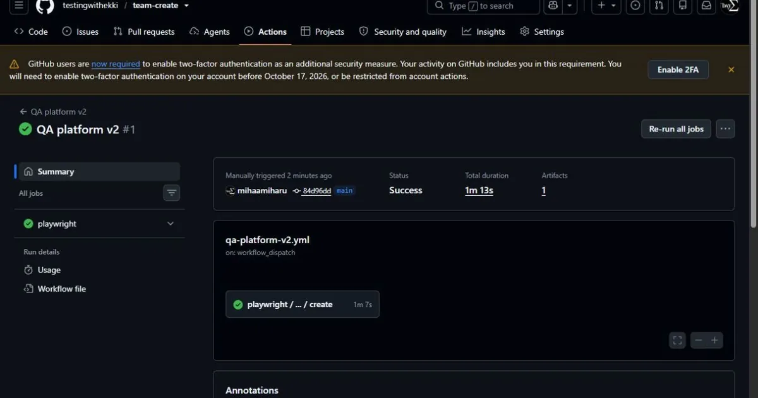Click the 'qa-platform-v2.yml' heading
This screenshot has width=758, height=398.
(x=267, y=240)
